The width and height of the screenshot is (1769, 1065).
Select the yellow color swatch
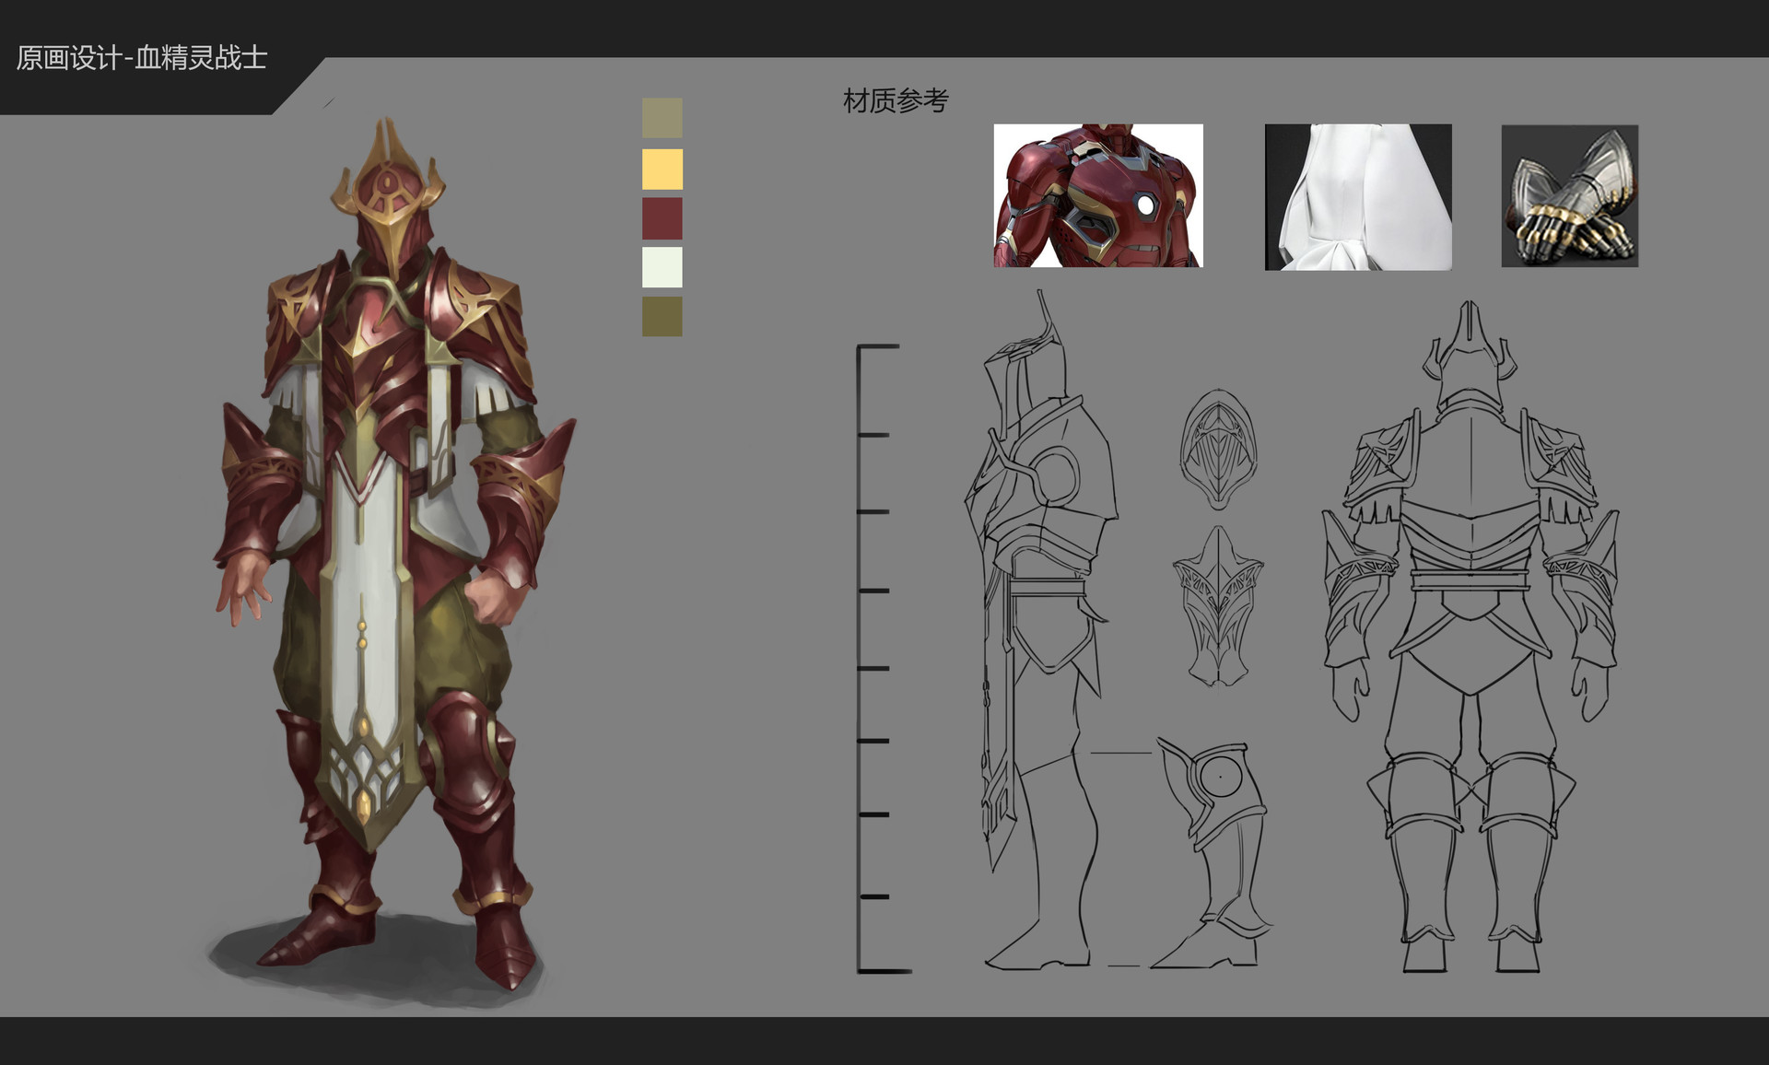[x=662, y=170]
